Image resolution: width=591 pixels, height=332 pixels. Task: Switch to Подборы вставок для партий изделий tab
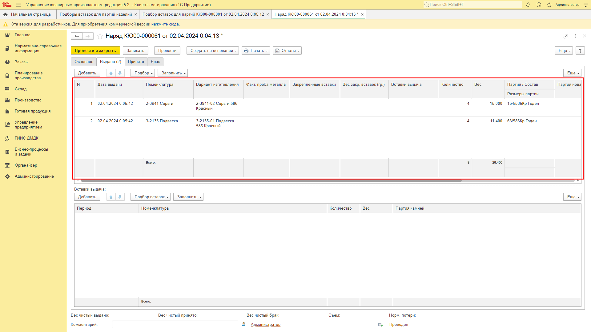pyautogui.click(x=96, y=14)
